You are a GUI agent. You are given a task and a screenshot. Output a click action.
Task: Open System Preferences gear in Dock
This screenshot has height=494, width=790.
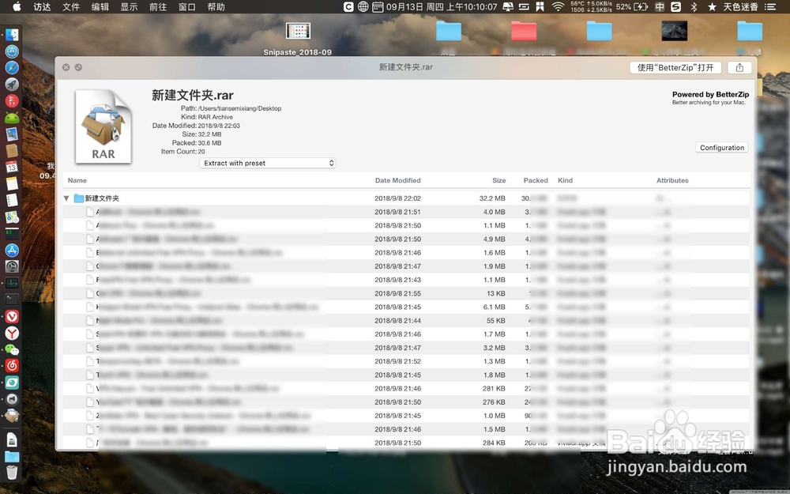(x=12, y=266)
